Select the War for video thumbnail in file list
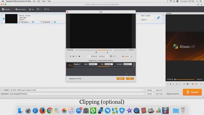Screen dimensions: 204x115 pyautogui.click(x=11, y=19)
